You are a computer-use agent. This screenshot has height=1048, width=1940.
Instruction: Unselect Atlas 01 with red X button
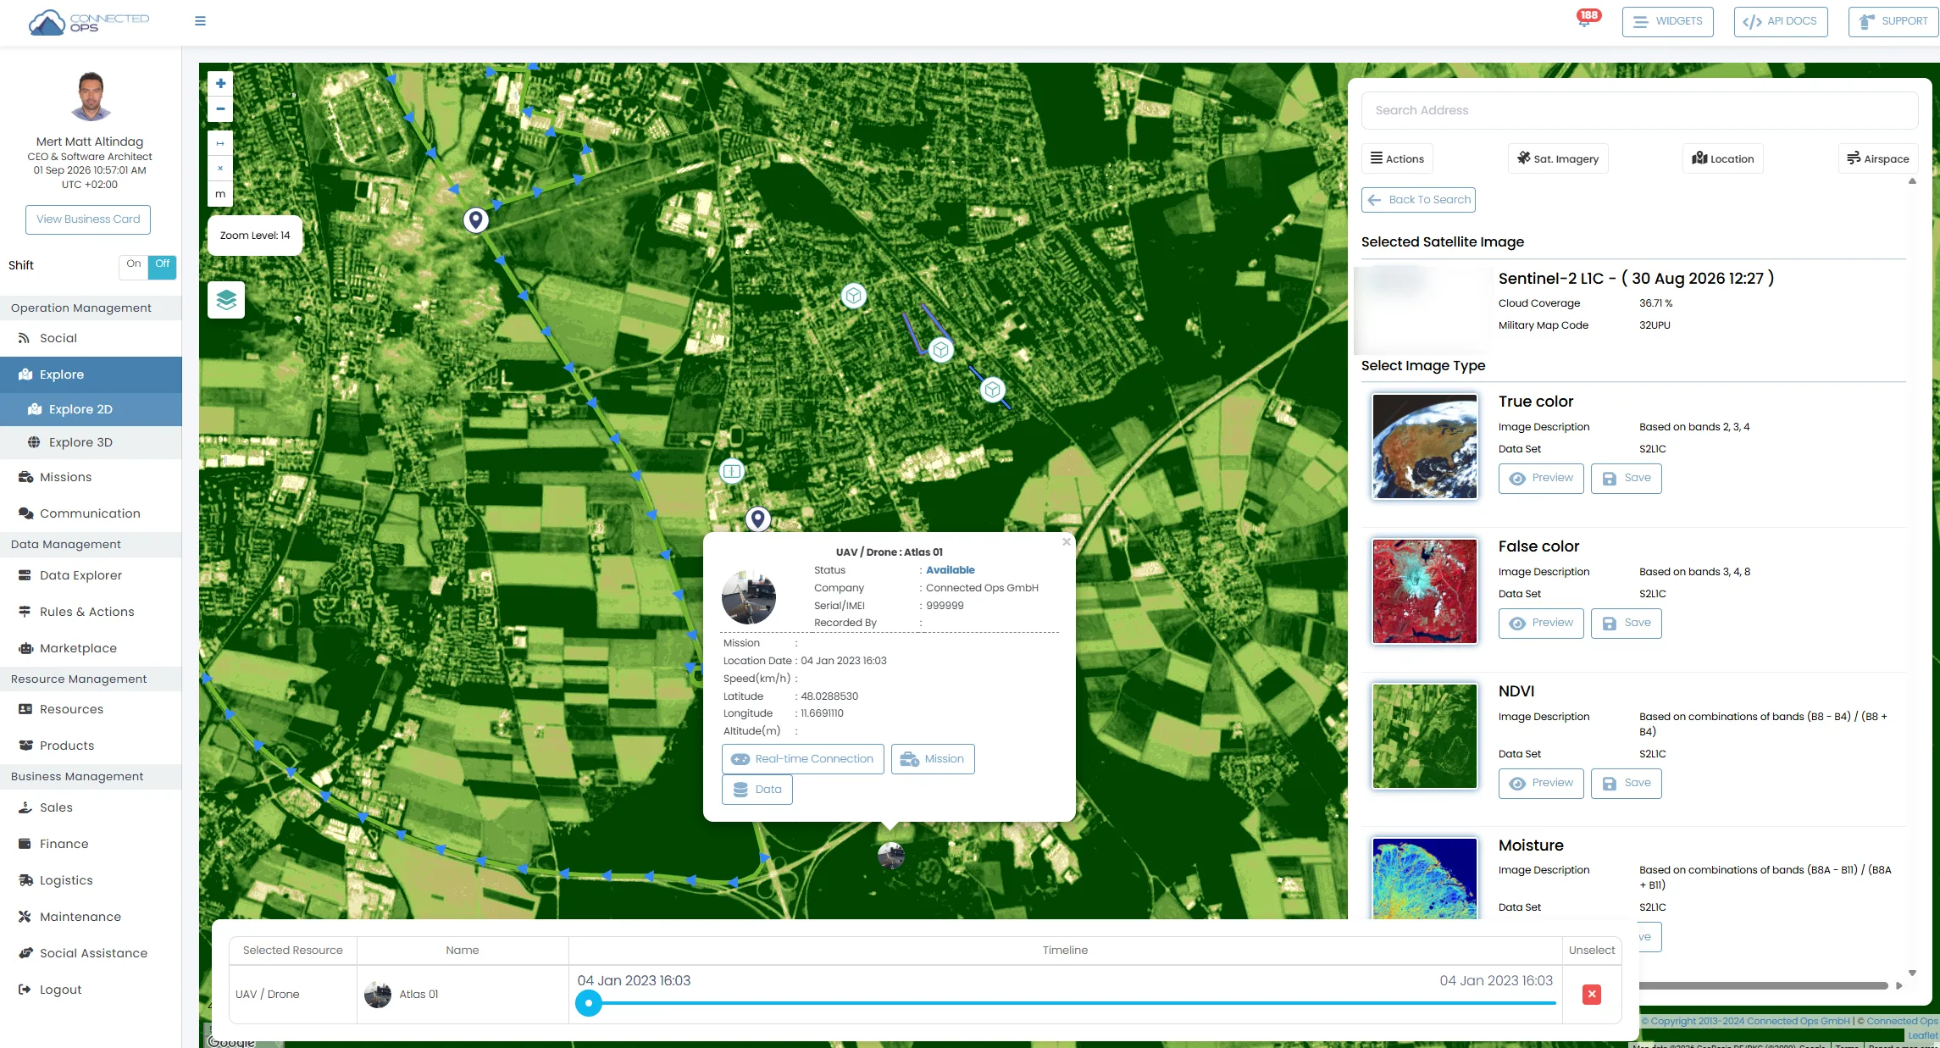point(1592,995)
